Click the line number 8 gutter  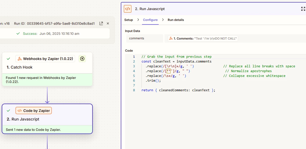(x=134, y=90)
